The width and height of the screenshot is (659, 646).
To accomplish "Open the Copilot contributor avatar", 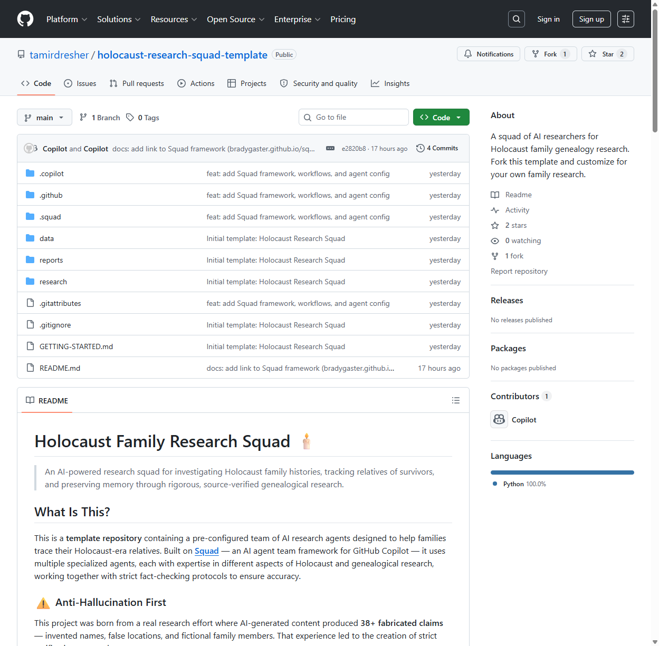I will coord(499,420).
